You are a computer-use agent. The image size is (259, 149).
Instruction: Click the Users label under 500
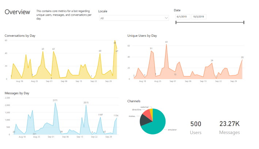[x=196, y=133]
